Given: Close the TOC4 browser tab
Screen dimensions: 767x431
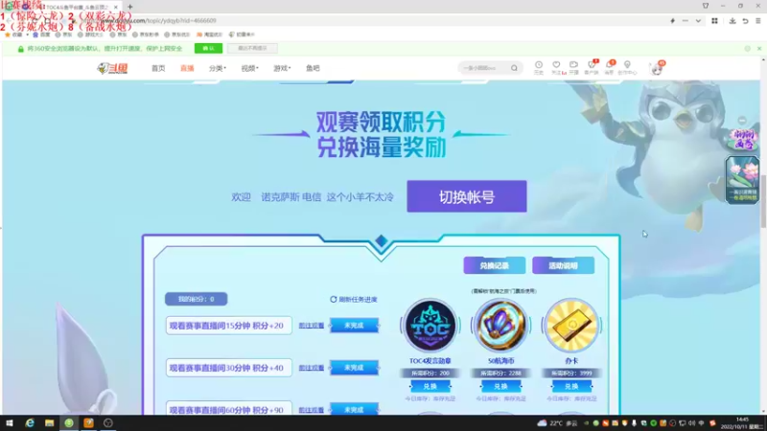Looking at the screenshot, I should (x=115, y=7).
